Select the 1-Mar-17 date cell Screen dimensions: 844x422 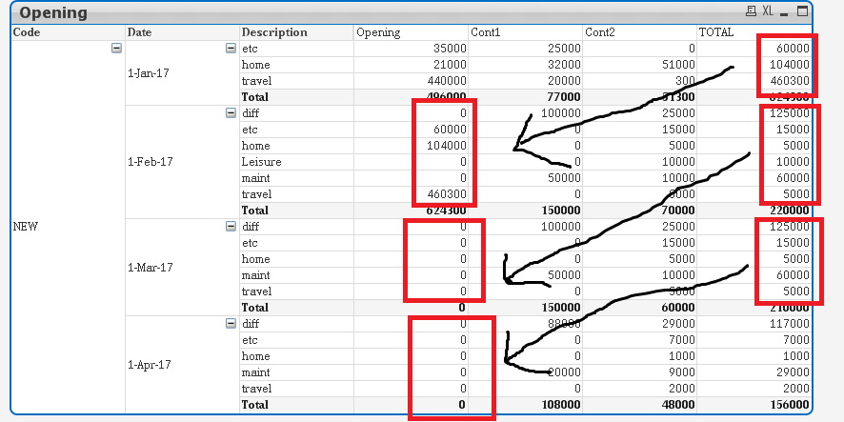pos(151,267)
